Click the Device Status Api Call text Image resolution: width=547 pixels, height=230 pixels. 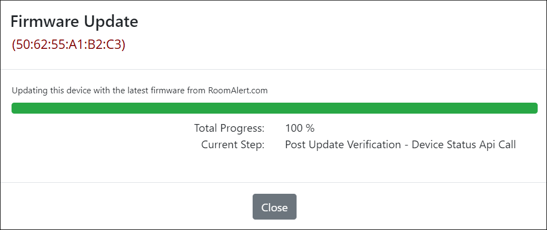coord(464,145)
